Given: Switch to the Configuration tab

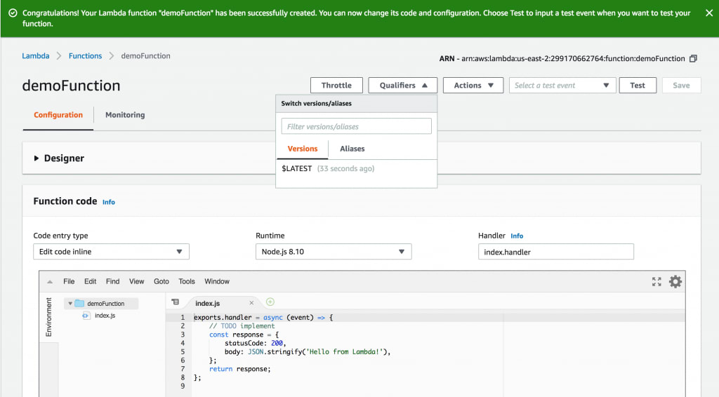Looking at the screenshot, I should 58,115.
